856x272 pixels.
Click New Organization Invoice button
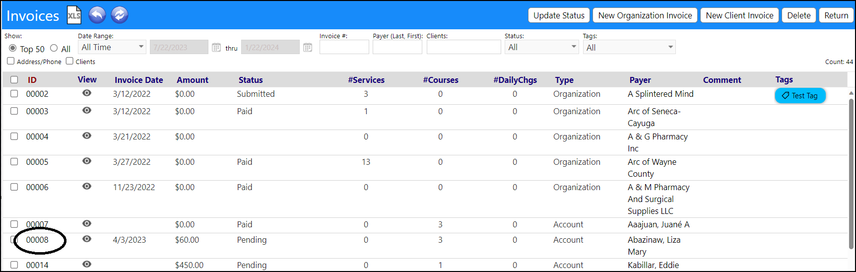point(645,15)
